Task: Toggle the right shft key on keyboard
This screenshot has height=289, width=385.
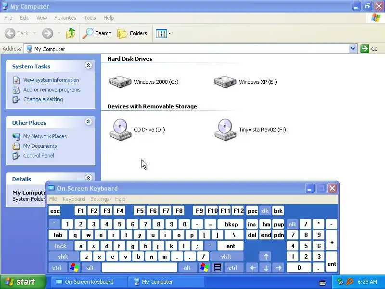Action: (226, 257)
